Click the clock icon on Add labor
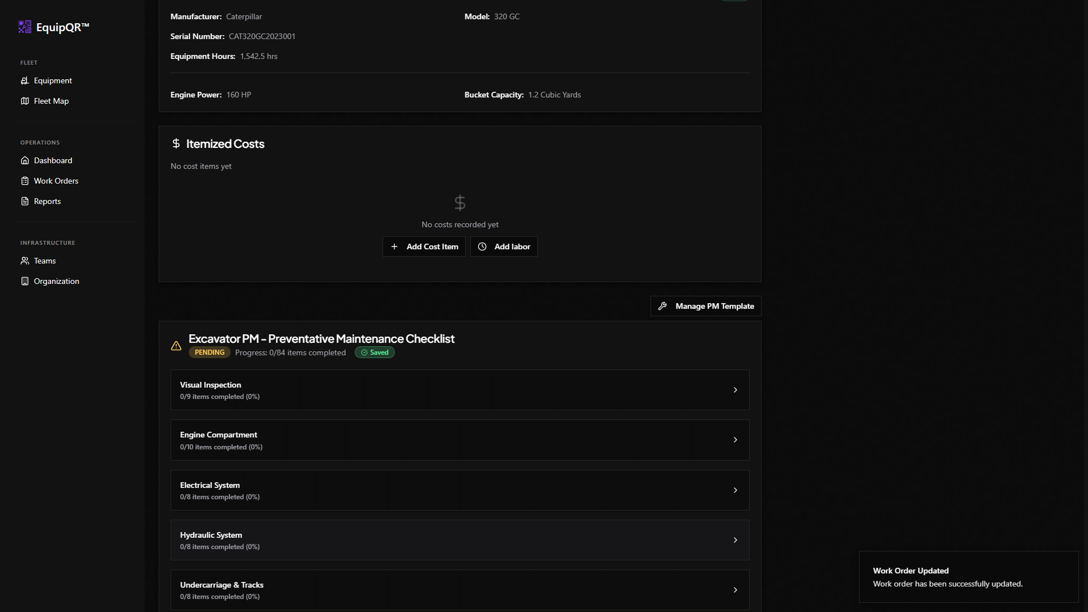The height and width of the screenshot is (612, 1088). click(482, 246)
